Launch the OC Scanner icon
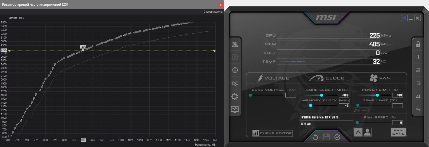The image size is (429, 147). (x=235, y=83)
